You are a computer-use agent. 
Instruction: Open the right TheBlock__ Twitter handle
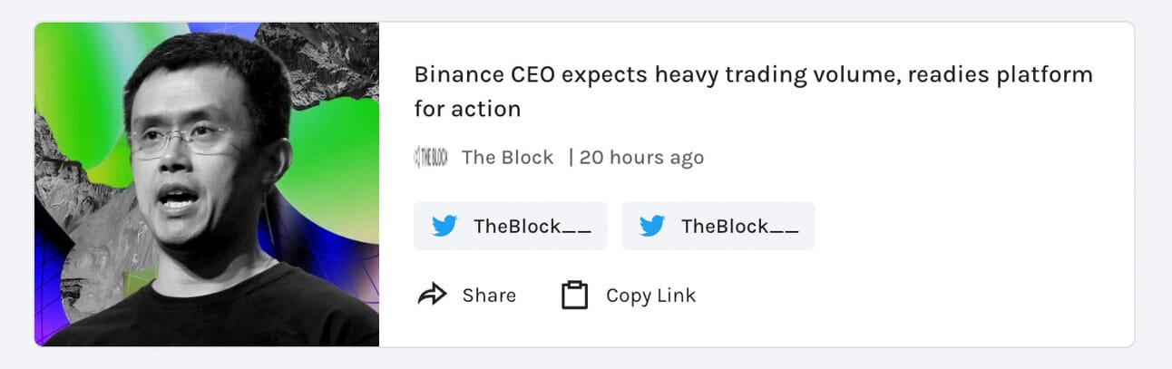739,227
